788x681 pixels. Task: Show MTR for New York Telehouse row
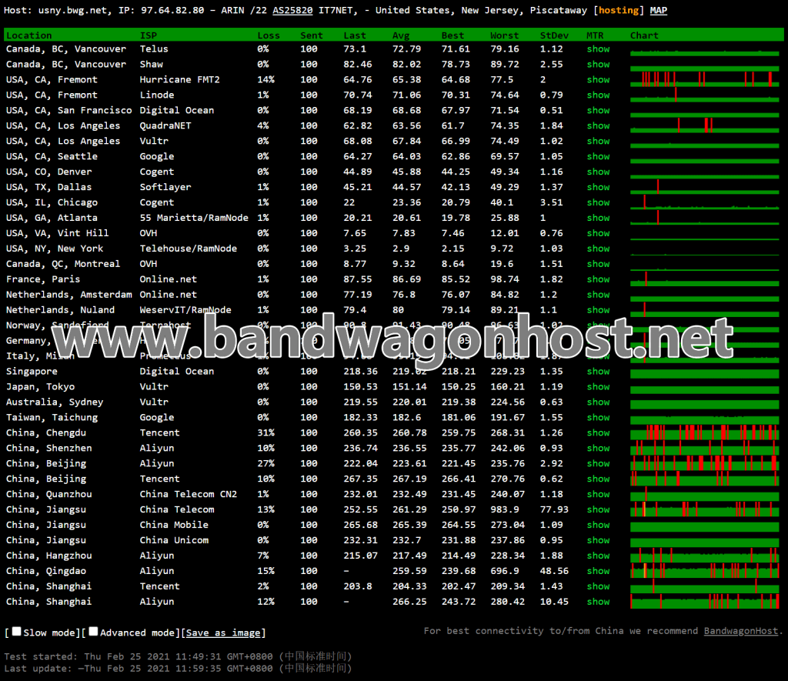(x=598, y=249)
